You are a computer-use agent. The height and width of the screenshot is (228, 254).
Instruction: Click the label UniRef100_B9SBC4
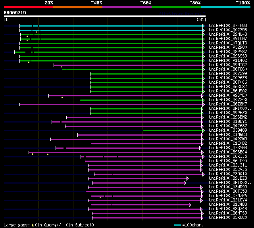pyautogui.click(x=228, y=152)
